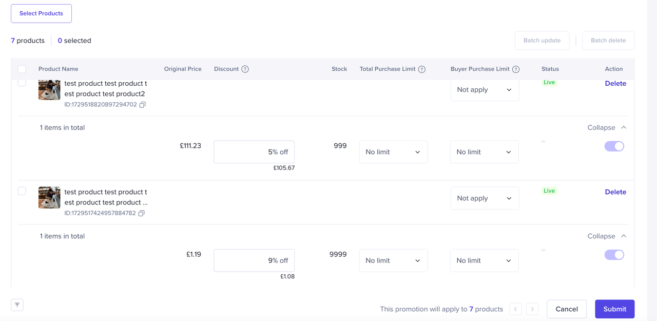Screen dimensions: 657x321
Task: Click the scroll-to-top arrow icon
Action: (17, 305)
